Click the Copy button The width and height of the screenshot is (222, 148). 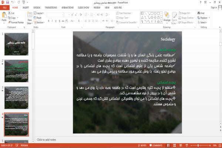tap(11, 18)
